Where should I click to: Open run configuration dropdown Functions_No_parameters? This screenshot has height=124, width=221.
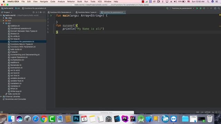coord(182,8)
